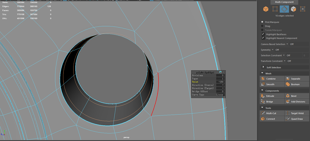The image size is (310, 141).
Task: Open the Boolean mesh tool
Action: (x=297, y=84)
